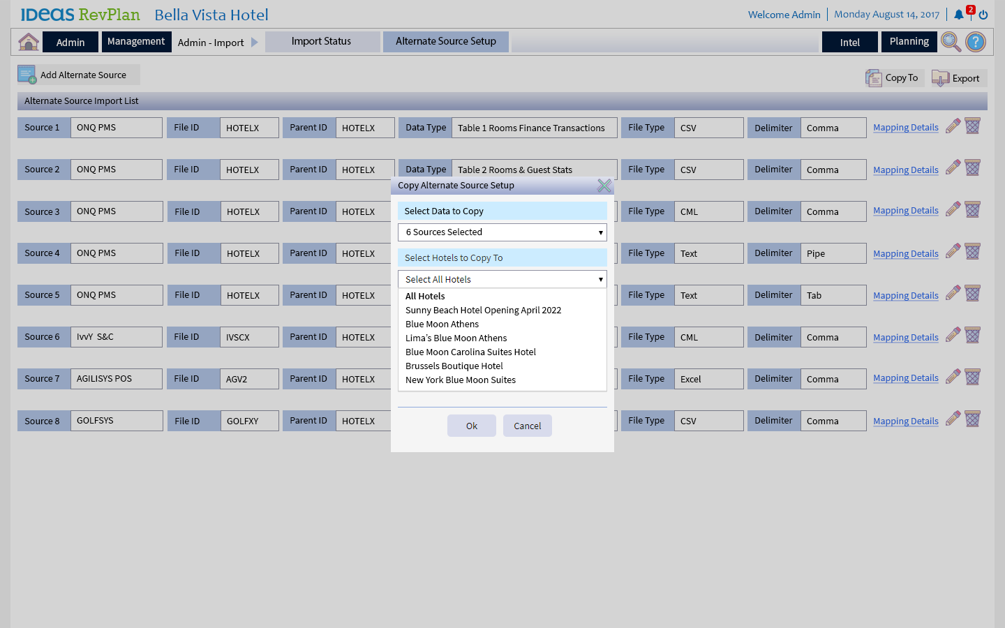This screenshot has width=1005, height=628.
Task: Click the Add Alternate Source icon
Action: [27, 75]
